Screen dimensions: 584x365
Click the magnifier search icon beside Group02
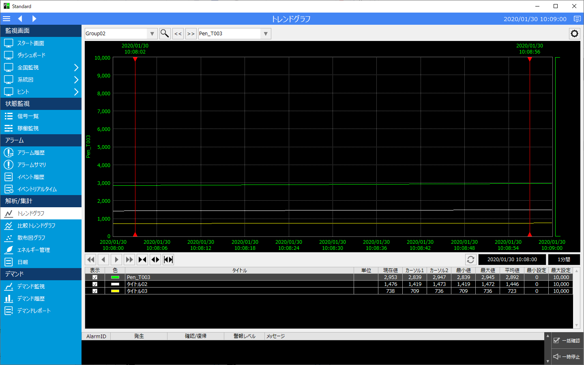(x=165, y=34)
